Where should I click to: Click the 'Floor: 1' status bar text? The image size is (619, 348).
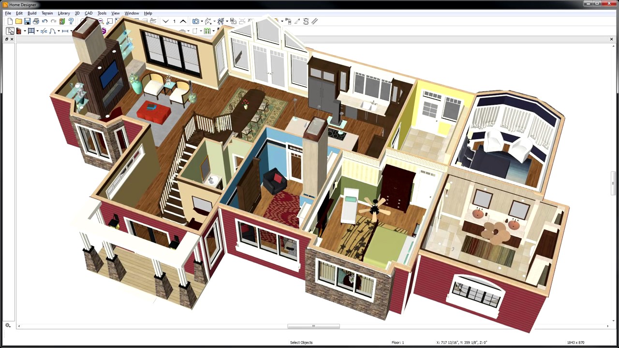tap(398, 342)
